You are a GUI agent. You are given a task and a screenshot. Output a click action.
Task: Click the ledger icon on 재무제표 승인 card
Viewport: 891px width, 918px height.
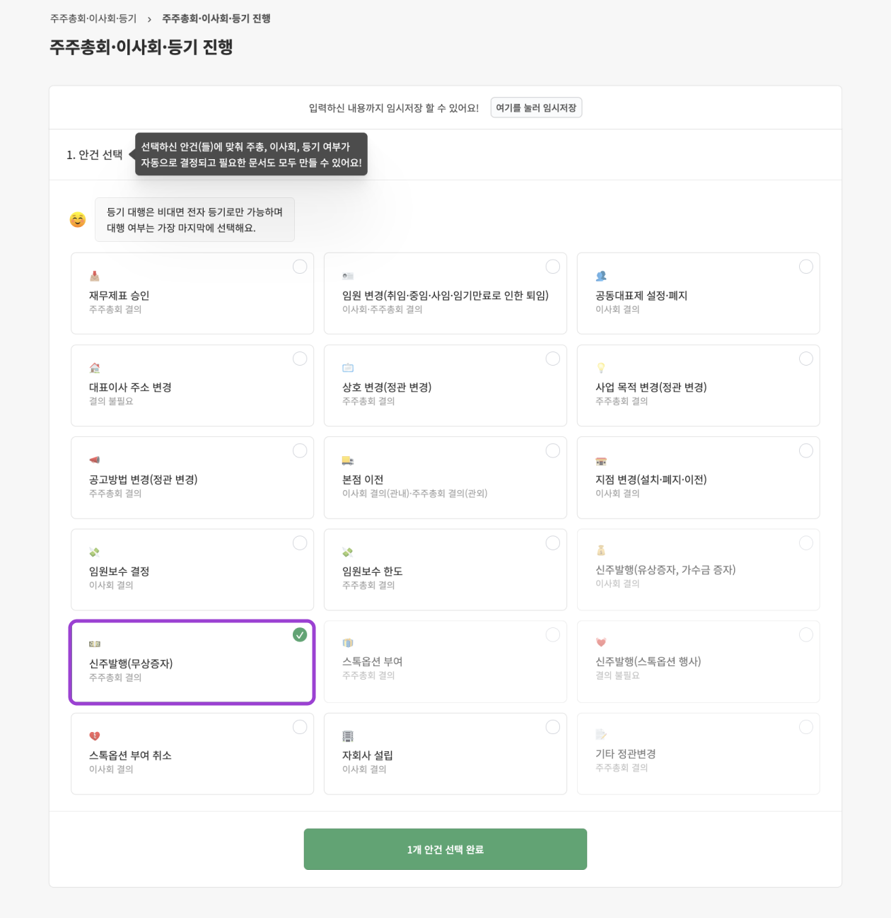95,275
